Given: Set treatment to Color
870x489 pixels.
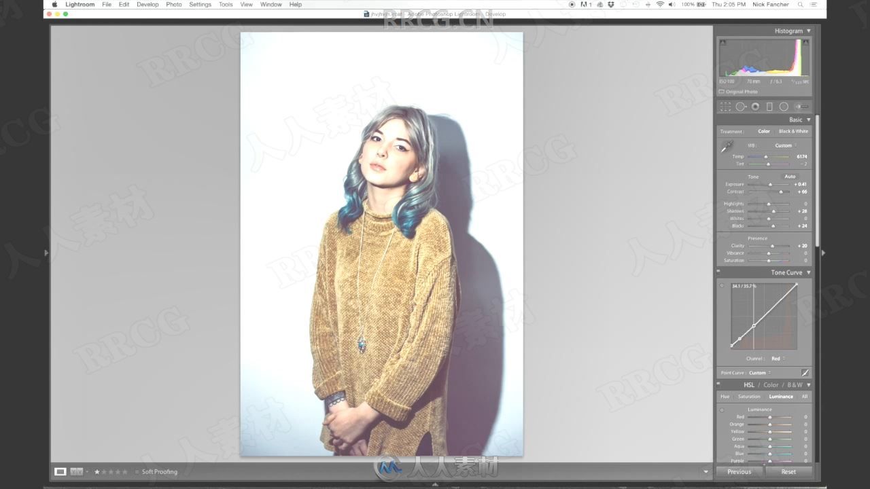Looking at the screenshot, I should (x=764, y=131).
